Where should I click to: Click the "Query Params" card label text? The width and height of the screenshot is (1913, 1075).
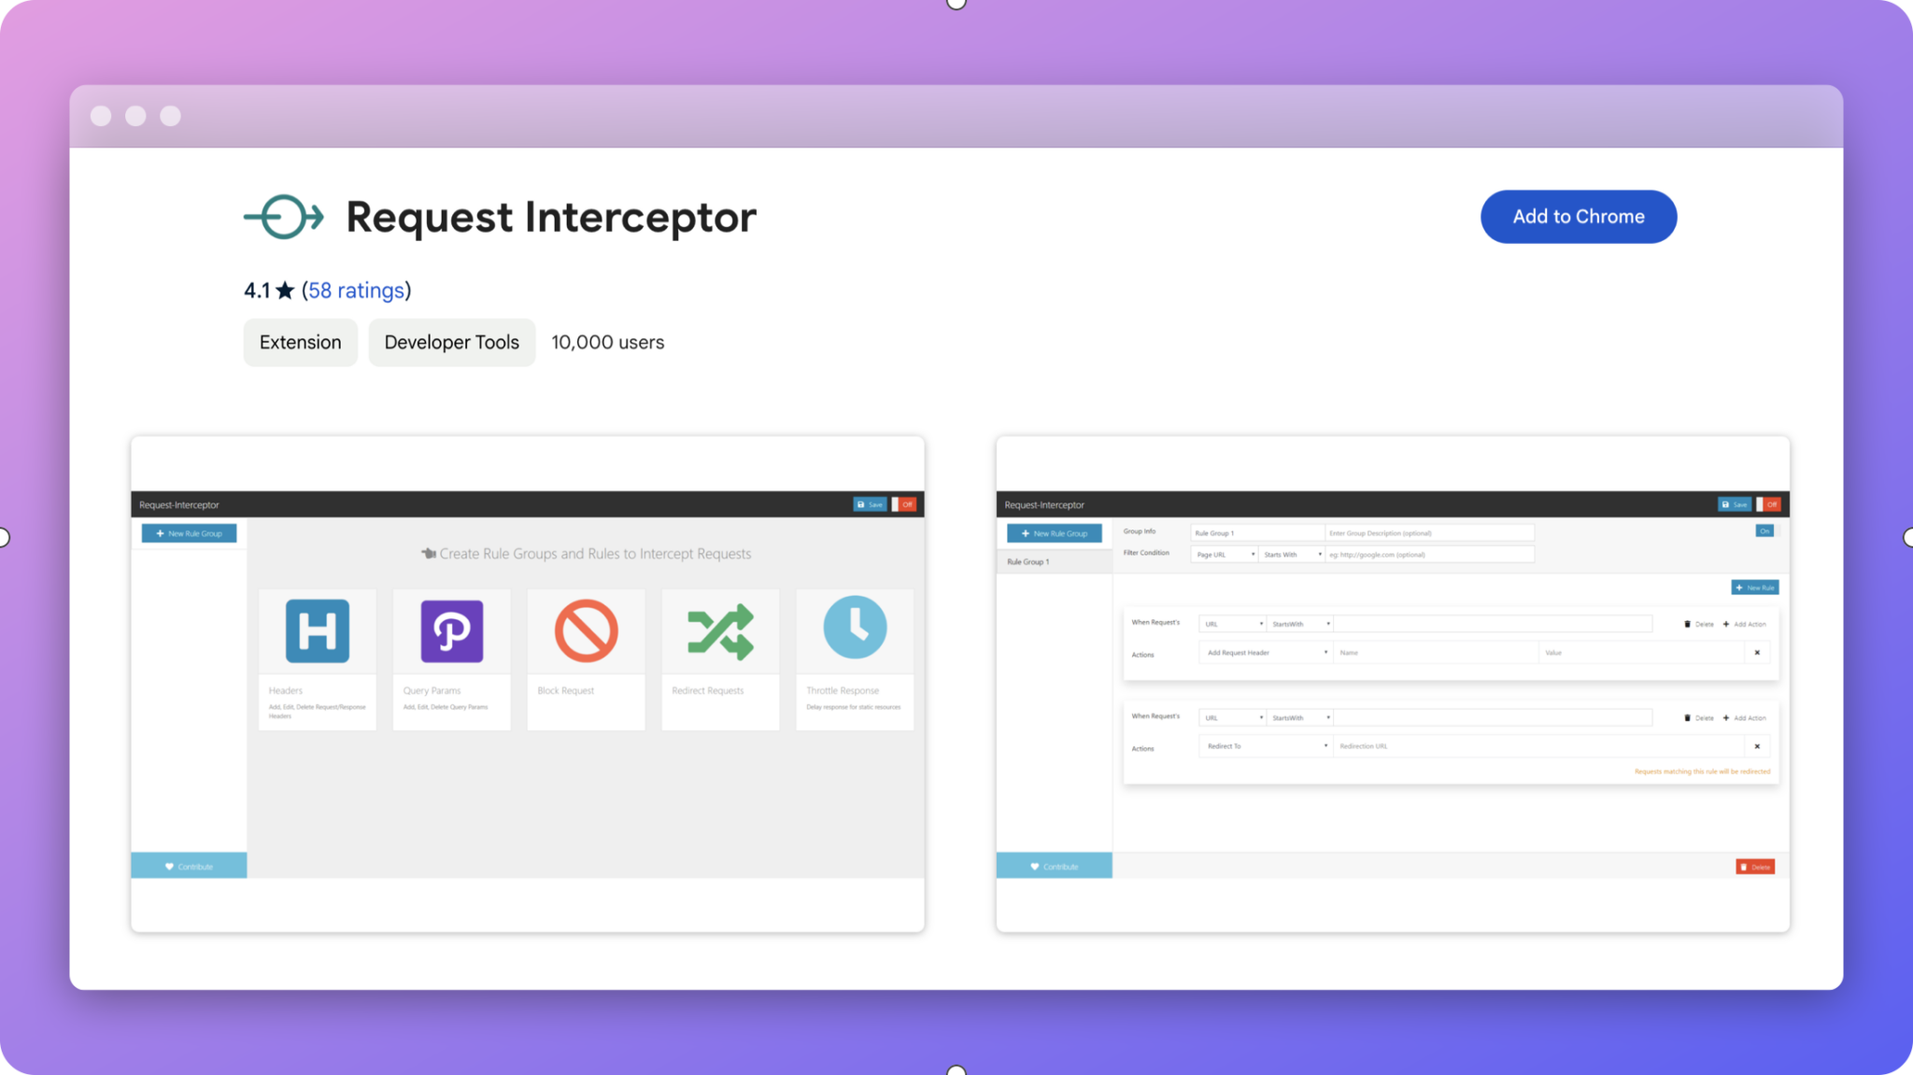point(432,691)
